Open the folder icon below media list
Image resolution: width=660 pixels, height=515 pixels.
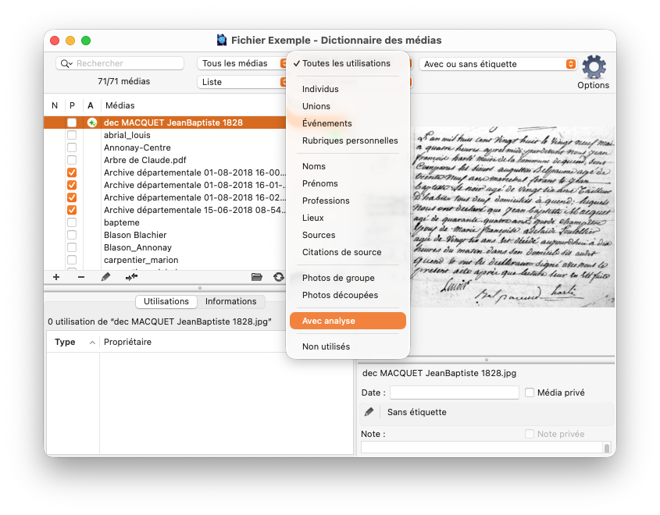[257, 277]
